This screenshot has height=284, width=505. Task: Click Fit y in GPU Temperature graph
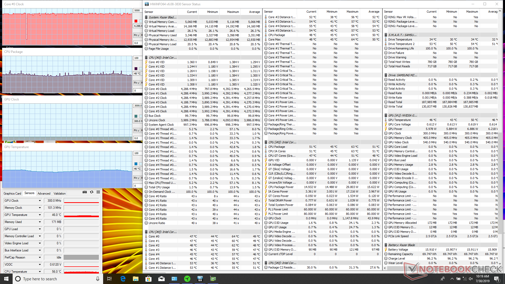point(136,178)
